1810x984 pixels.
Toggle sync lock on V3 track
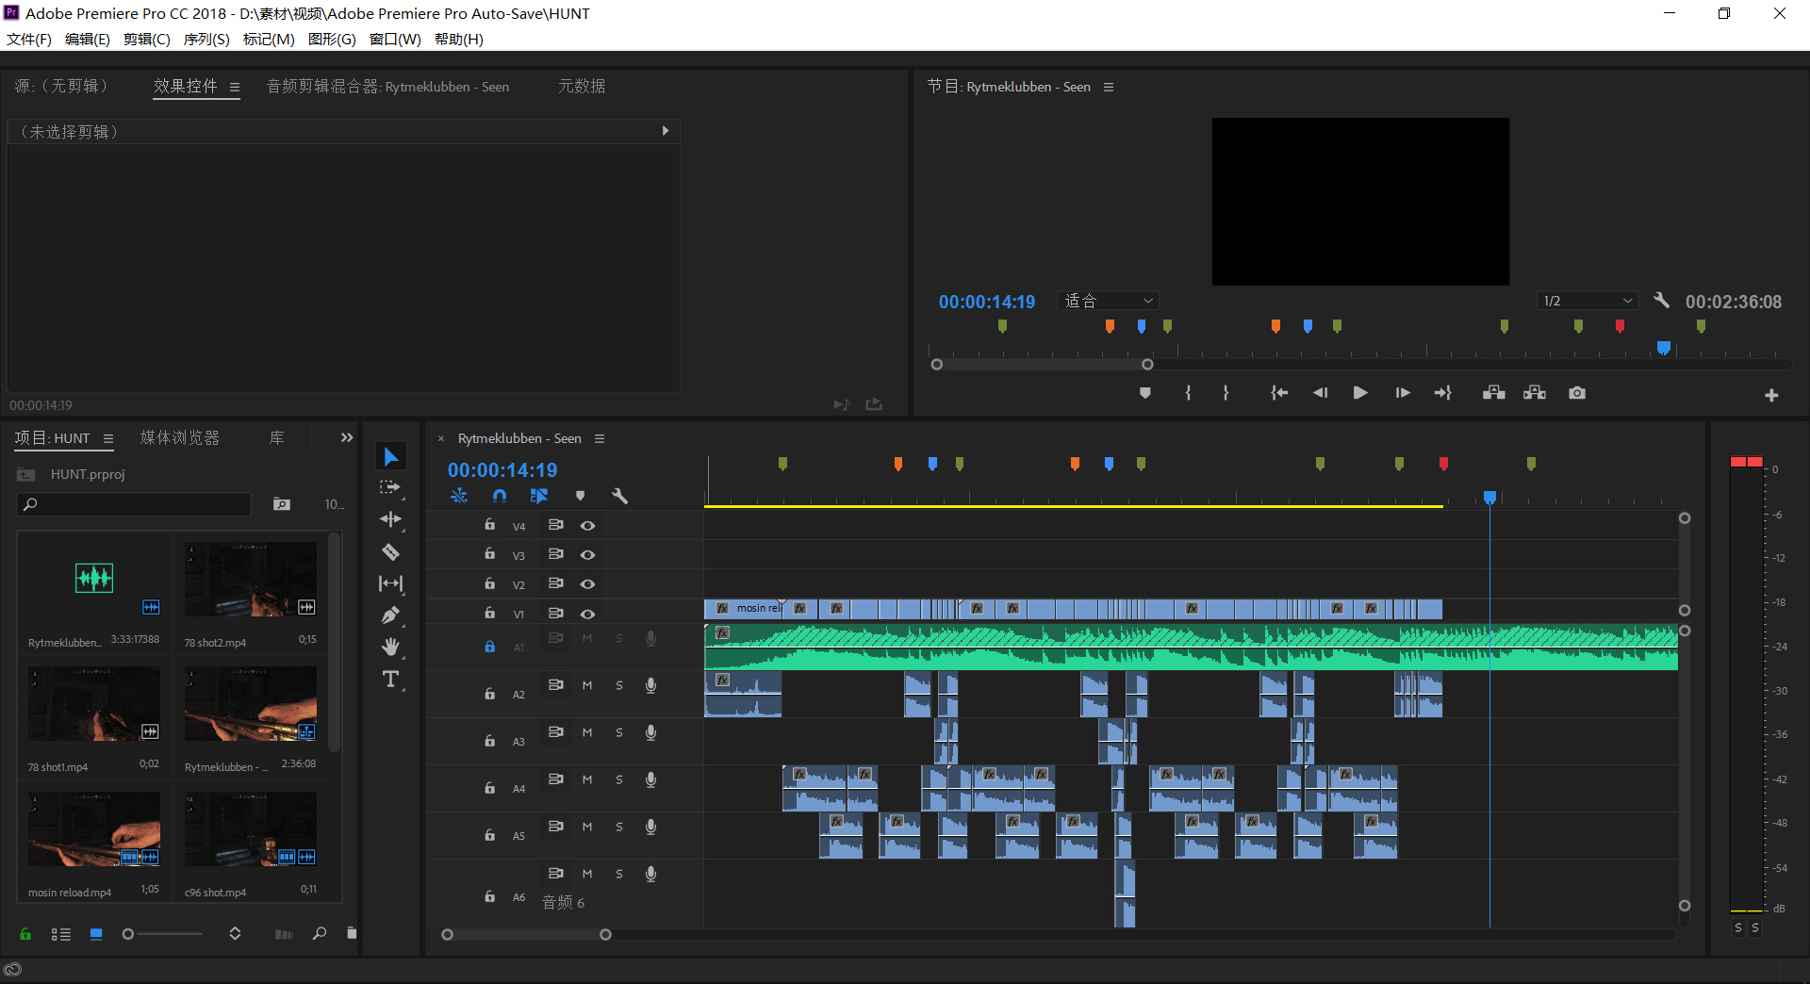click(x=556, y=554)
